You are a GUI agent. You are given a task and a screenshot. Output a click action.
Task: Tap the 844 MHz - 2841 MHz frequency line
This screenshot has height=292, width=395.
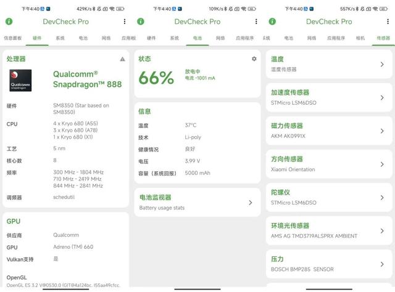(78, 186)
